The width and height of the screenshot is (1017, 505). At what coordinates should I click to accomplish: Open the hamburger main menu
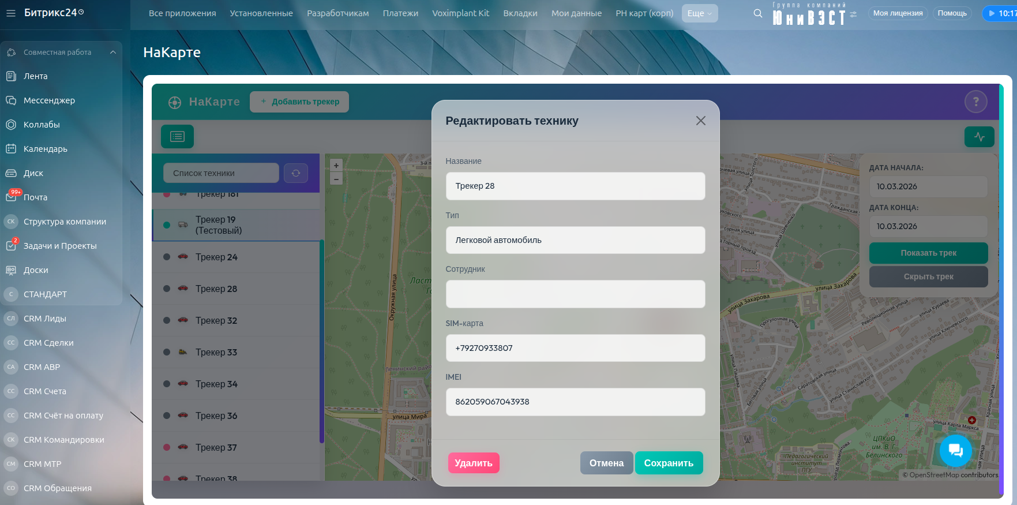click(x=11, y=13)
